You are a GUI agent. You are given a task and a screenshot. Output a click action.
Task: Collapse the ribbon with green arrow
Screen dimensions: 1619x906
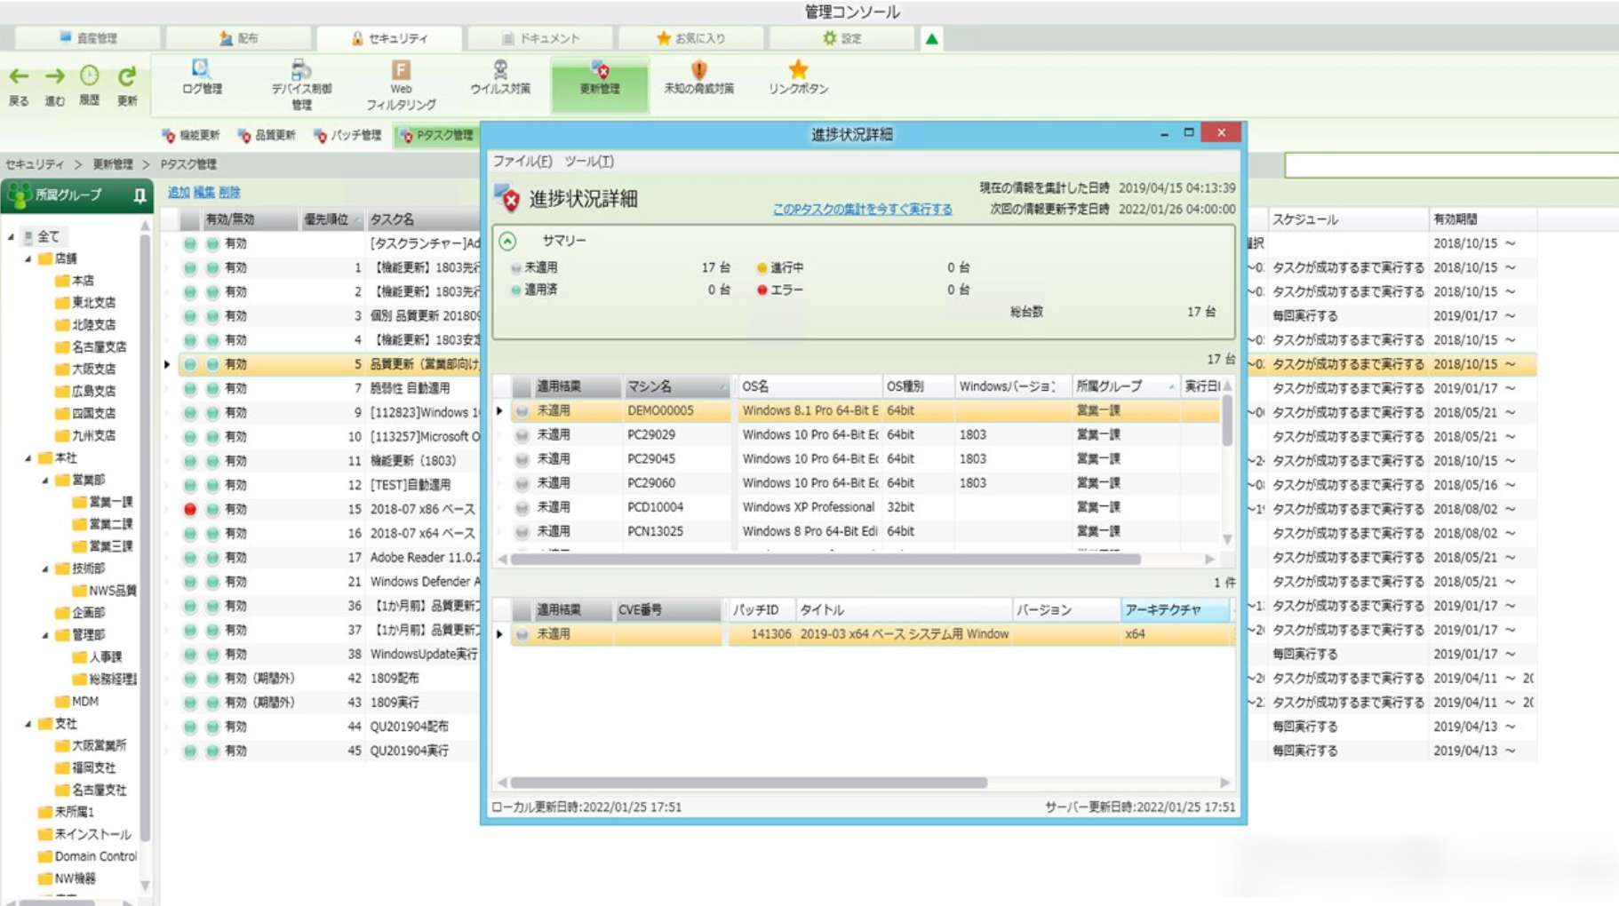coord(931,38)
